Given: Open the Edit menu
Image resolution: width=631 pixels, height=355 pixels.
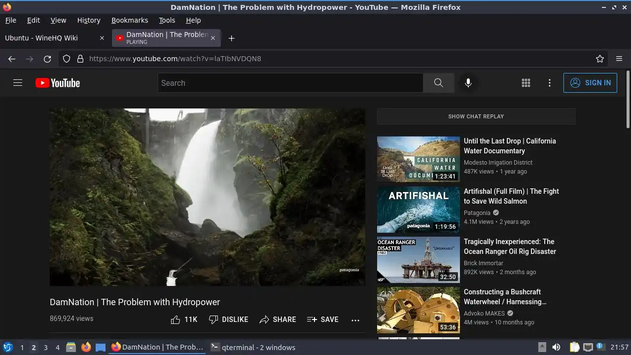Looking at the screenshot, I should point(34,20).
